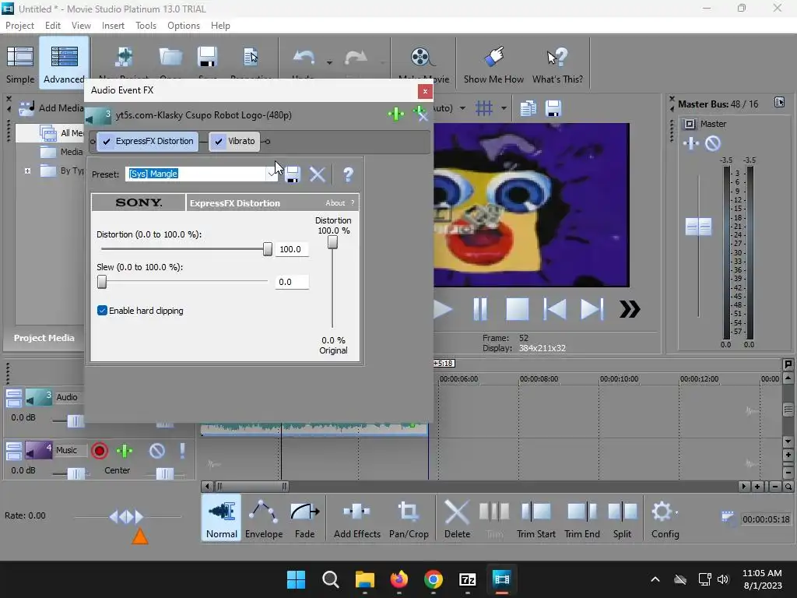Open Undo history dropdown arrow
Screen dimensions: 797x598
click(x=329, y=62)
